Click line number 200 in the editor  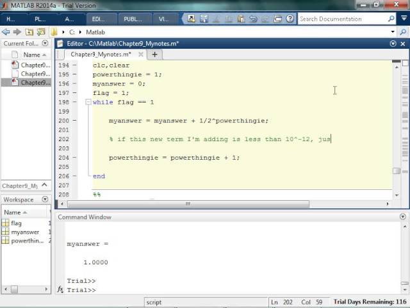pyautogui.click(x=64, y=121)
